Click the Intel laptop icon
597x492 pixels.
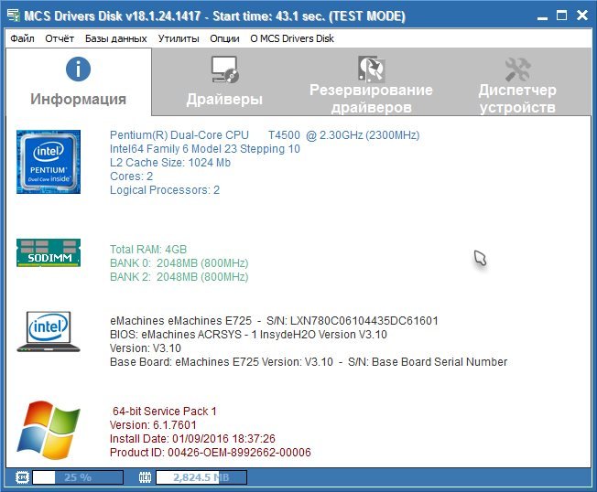[49, 332]
